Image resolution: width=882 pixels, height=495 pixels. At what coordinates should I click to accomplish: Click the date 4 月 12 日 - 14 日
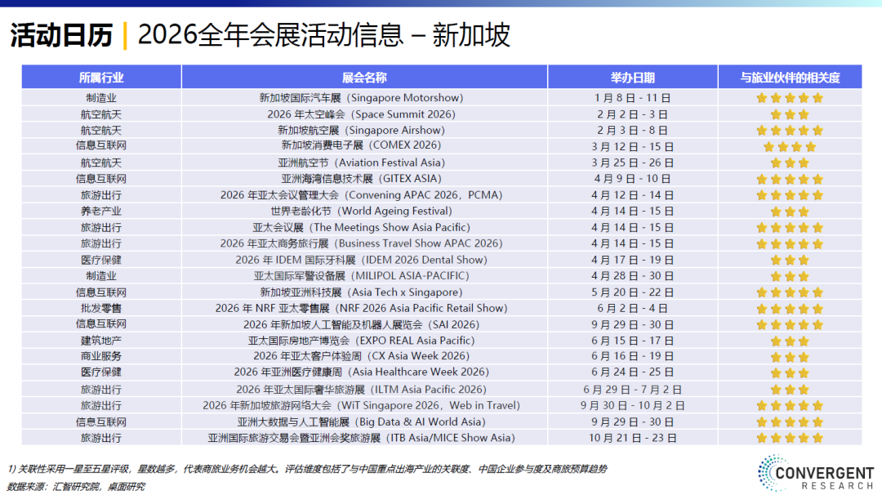click(632, 195)
